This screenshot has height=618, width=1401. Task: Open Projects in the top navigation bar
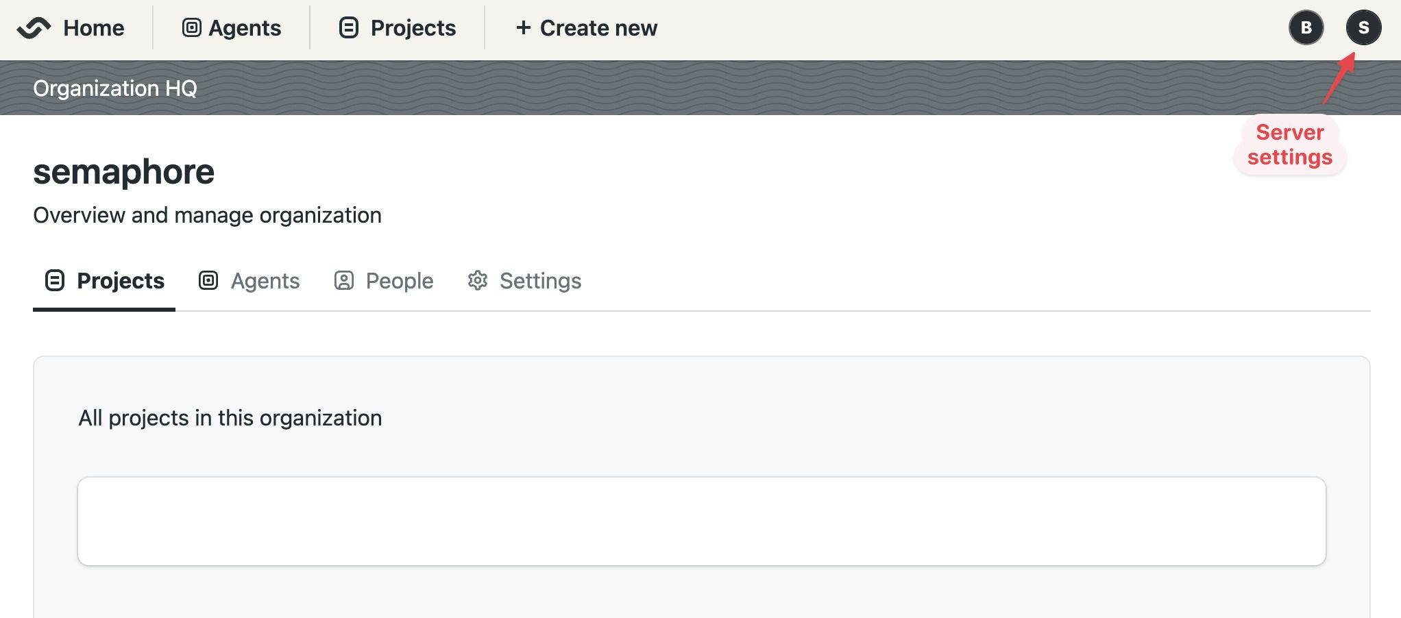(x=398, y=28)
